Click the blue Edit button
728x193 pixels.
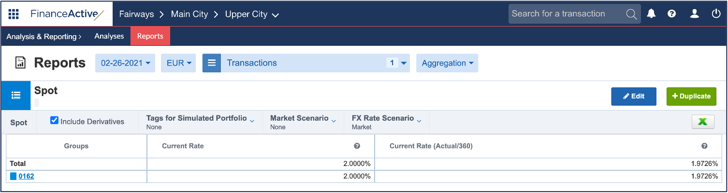633,96
